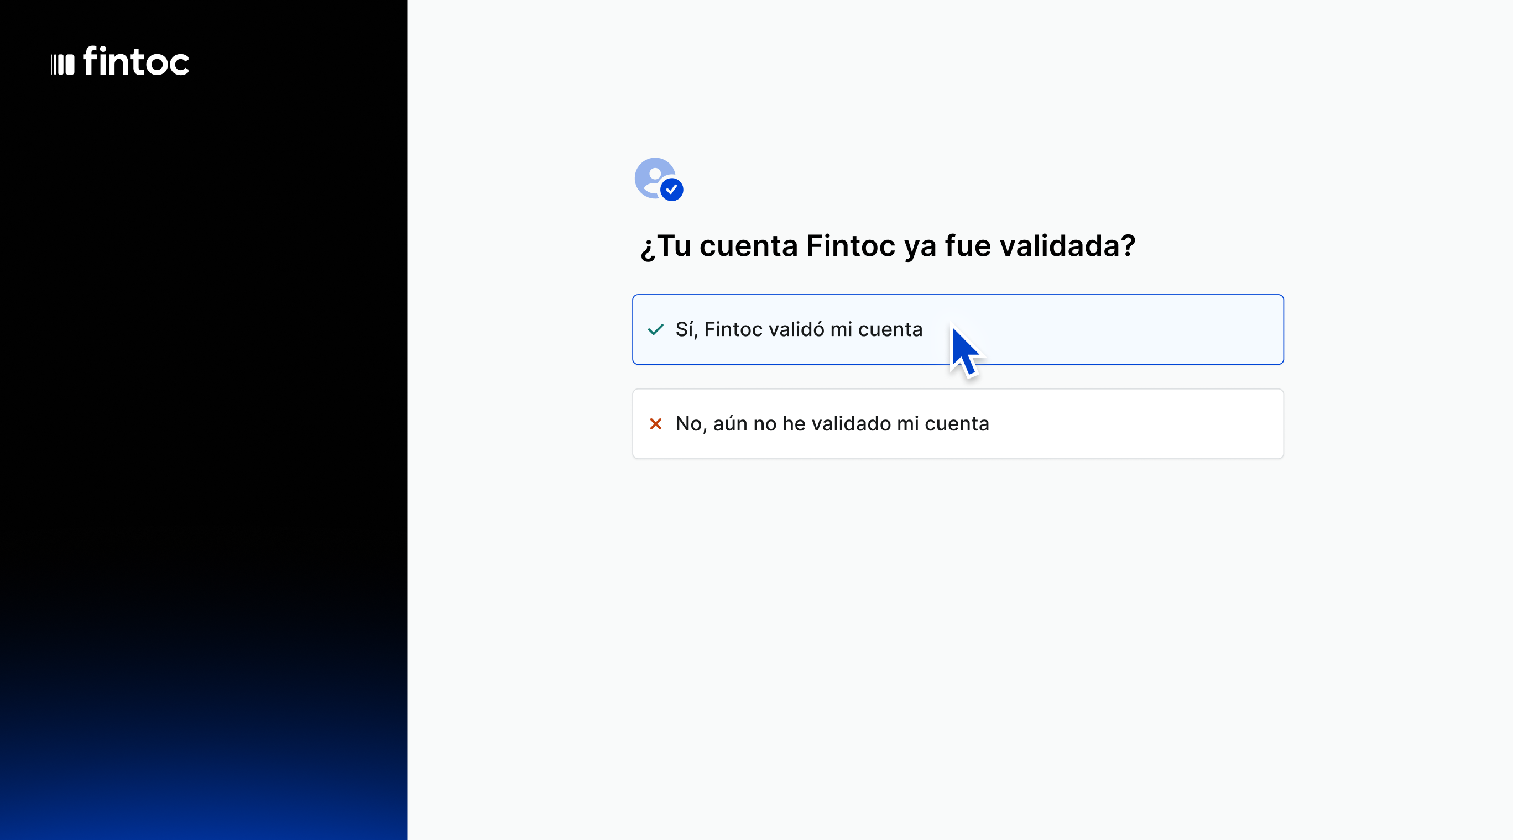This screenshot has height=840, width=1513.
Task: Click the green check icon beside Sí
Action: tap(655, 329)
